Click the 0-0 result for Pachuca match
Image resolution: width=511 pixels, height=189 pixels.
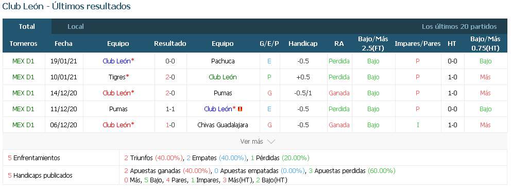pyautogui.click(x=170, y=61)
